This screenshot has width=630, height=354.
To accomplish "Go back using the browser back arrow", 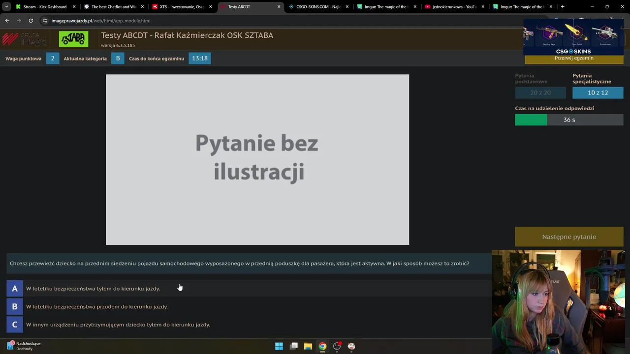I will point(7,21).
